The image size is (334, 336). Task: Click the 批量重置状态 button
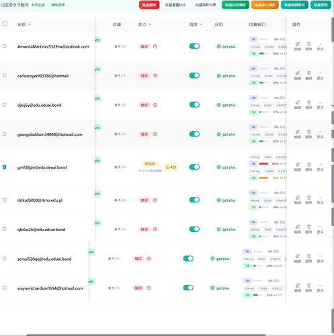pos(175,5)
